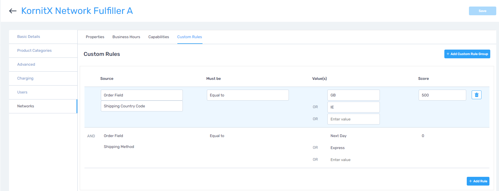
Task: Switch to Business Hours tab
Action: click(x=126, y=37)
